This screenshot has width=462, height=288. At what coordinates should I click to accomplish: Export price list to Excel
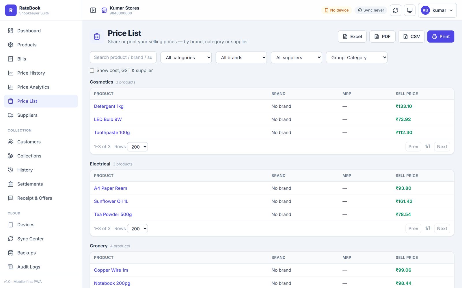(352, 37)
